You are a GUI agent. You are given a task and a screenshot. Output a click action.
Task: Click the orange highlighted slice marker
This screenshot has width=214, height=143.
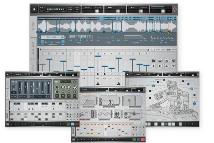coord(169,32)
